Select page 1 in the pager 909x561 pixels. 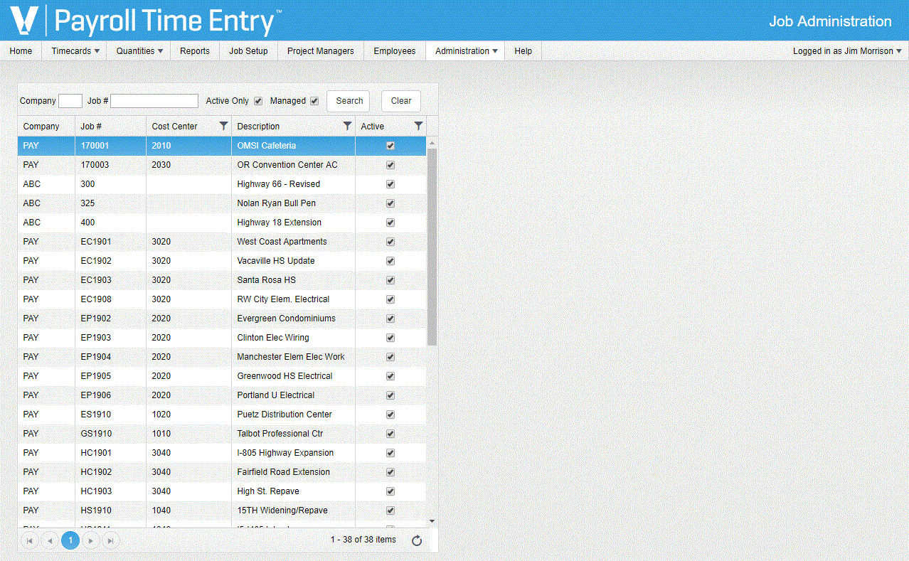coord(70,540)
